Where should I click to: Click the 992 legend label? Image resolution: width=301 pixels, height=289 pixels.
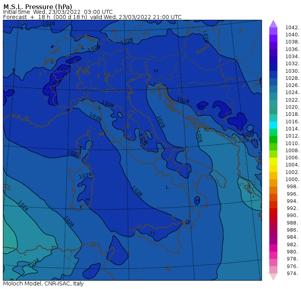tap(293, 208)
